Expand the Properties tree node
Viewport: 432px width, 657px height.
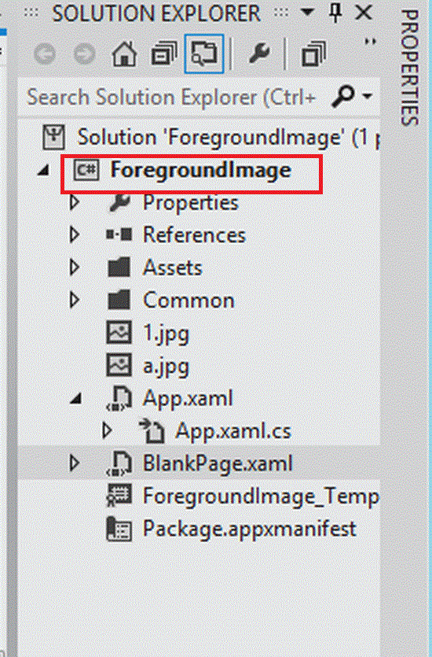[x=75, y=202]
